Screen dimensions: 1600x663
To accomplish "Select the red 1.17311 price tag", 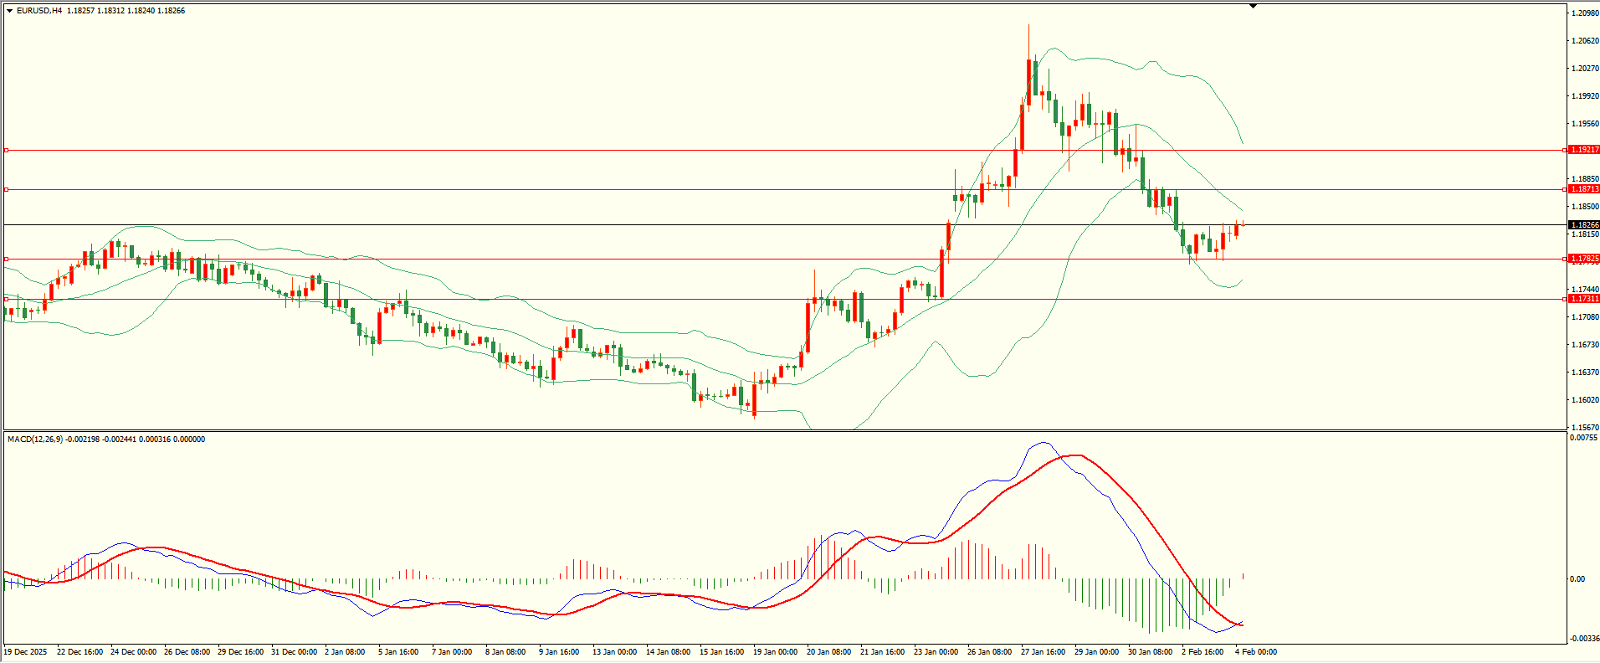I will pyautogui.click(x=1584, y=299).
